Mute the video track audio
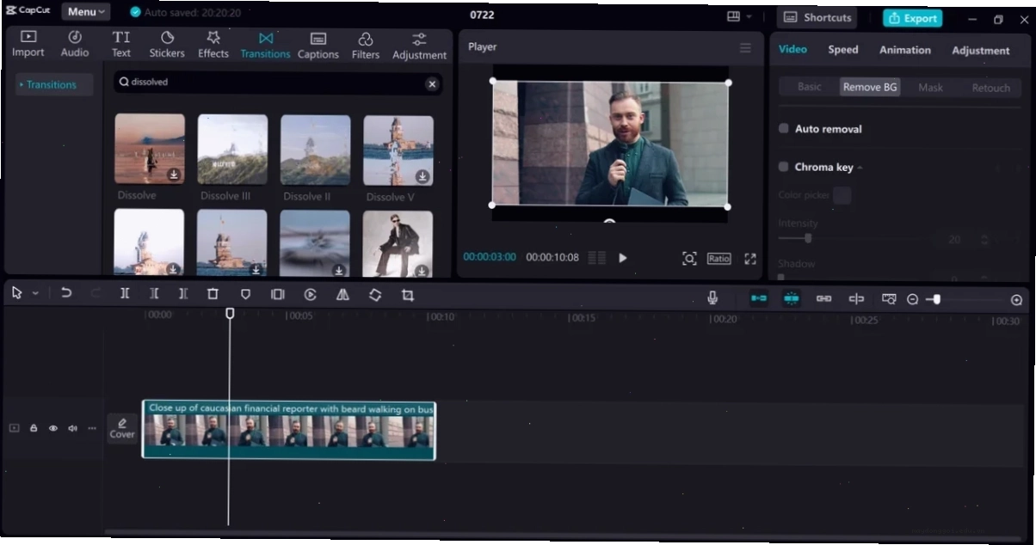1036x545 pixels. [x=72, y=428]
